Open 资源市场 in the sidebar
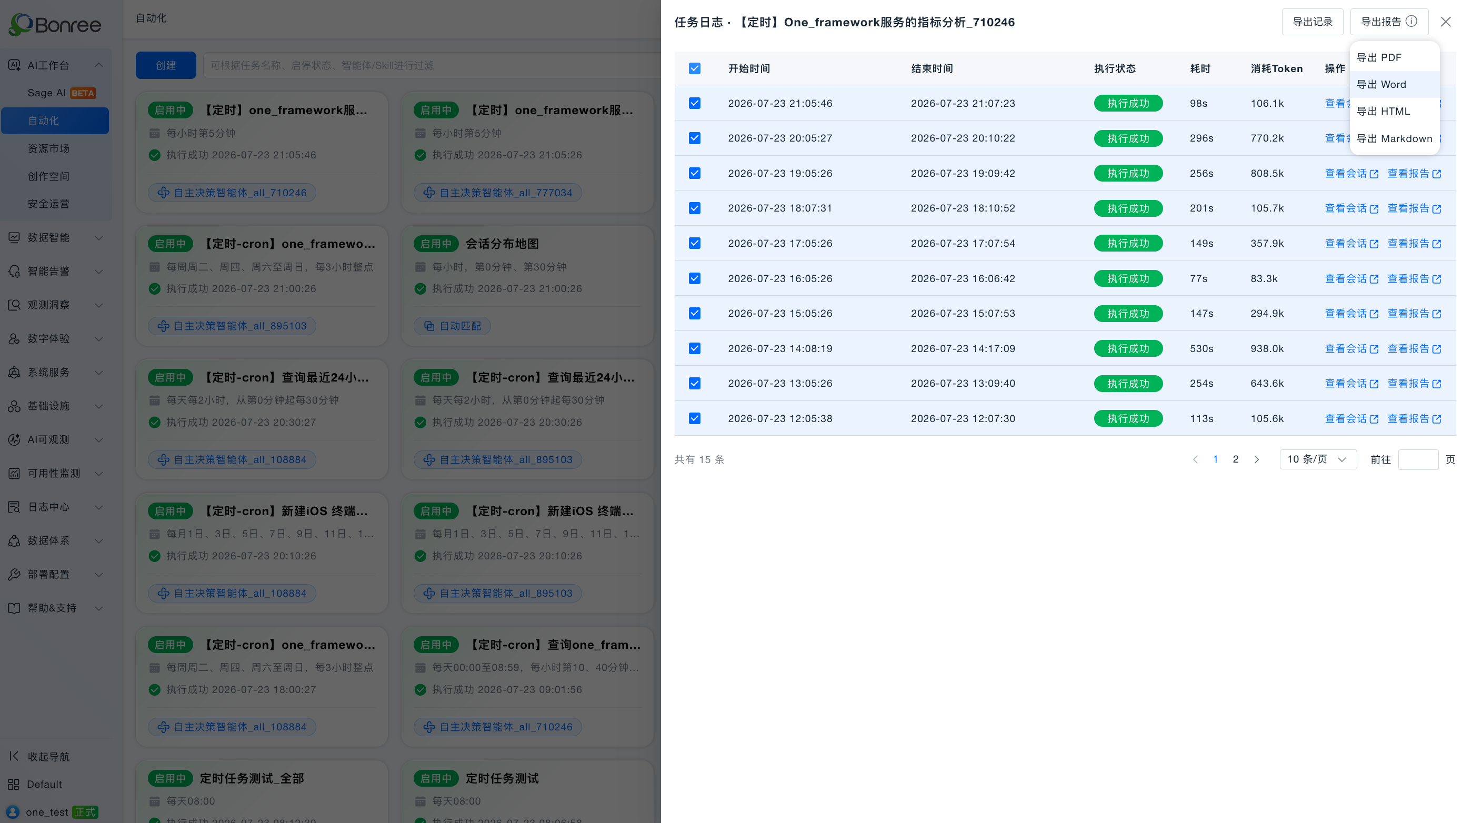 pos(55,149)
